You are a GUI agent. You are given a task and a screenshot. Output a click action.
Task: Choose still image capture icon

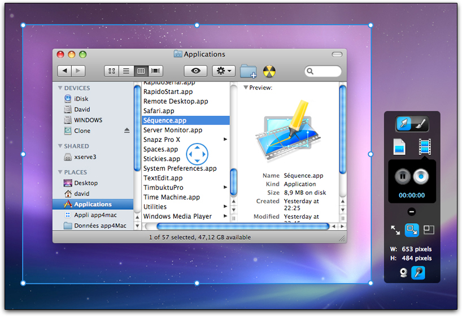click(399, 146)
